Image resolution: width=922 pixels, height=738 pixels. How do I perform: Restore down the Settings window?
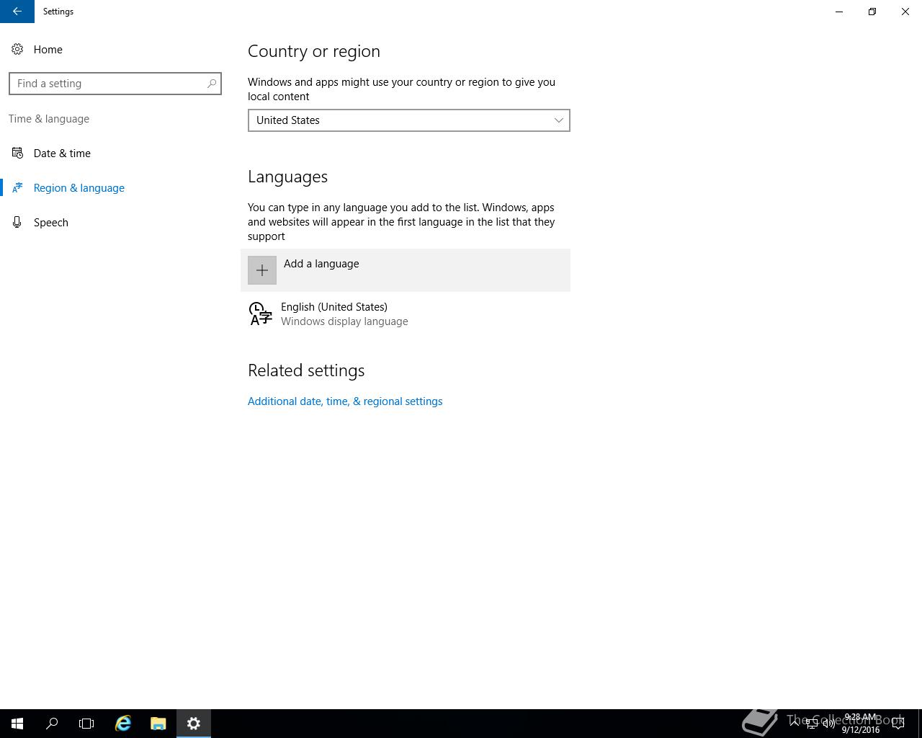point(872,12)
